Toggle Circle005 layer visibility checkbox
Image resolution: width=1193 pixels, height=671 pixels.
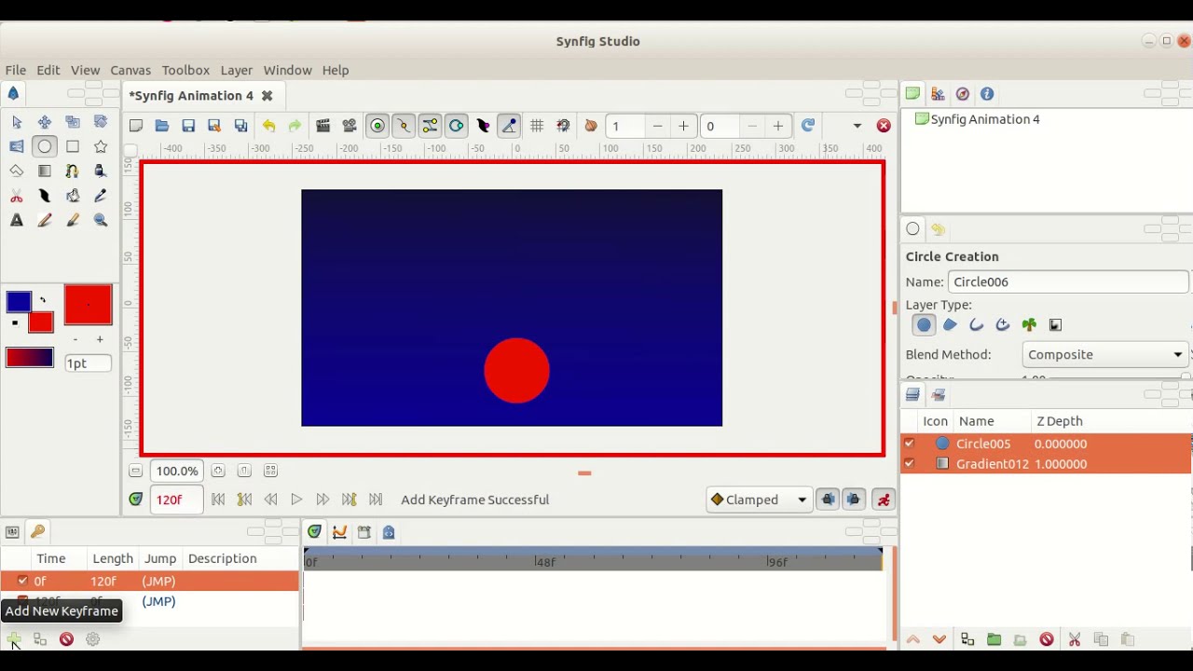pyautogui.click(x=909, y=444)
